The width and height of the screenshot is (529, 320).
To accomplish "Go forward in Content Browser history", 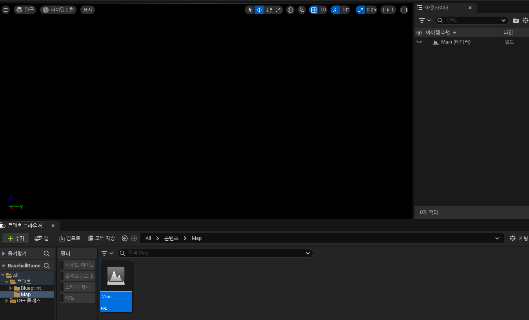I will pyautogui.click(x=134, y=238).
